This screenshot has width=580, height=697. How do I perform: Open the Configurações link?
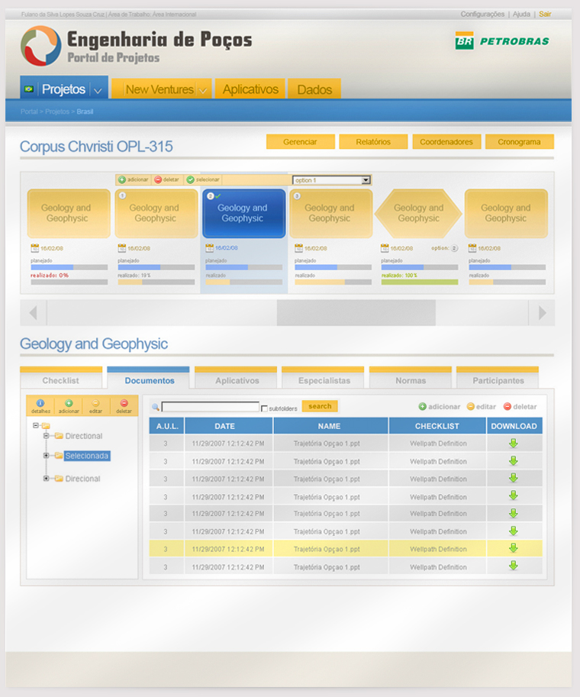(x=482, y=15)
